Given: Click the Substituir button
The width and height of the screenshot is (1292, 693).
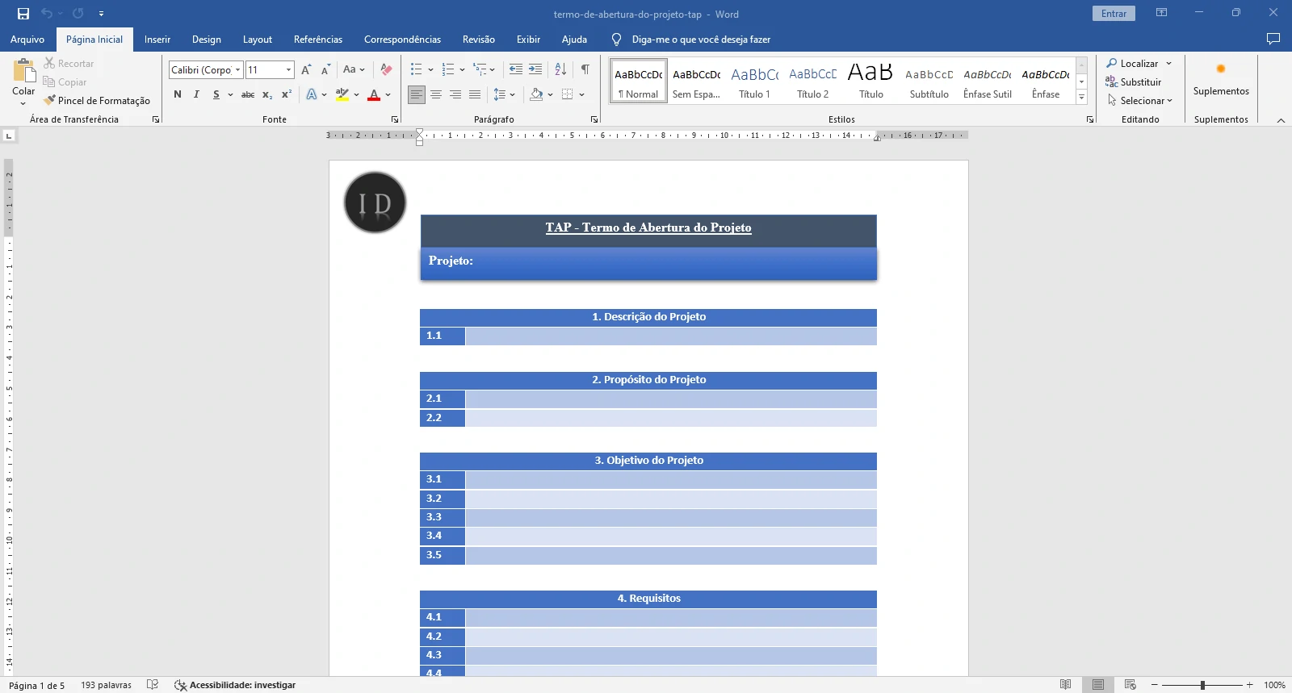Looking at the screenshot, I should [x=1134, y=82].
